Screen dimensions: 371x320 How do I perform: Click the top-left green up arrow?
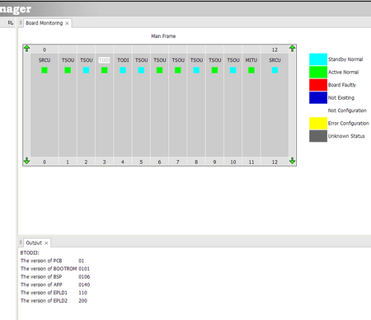coord(26,49)
